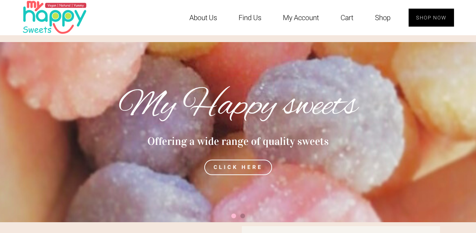This screenshot has width=476, height=233.
Task: Open the Shop menu link
Action: [x=383, y=18]
